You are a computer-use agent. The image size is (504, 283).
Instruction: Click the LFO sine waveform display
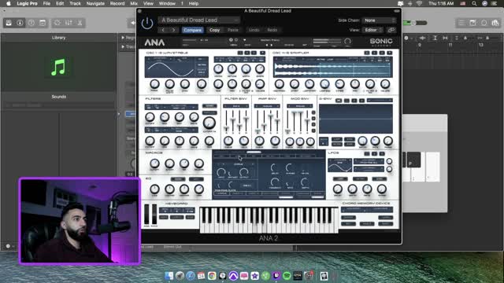pos(339,165)
